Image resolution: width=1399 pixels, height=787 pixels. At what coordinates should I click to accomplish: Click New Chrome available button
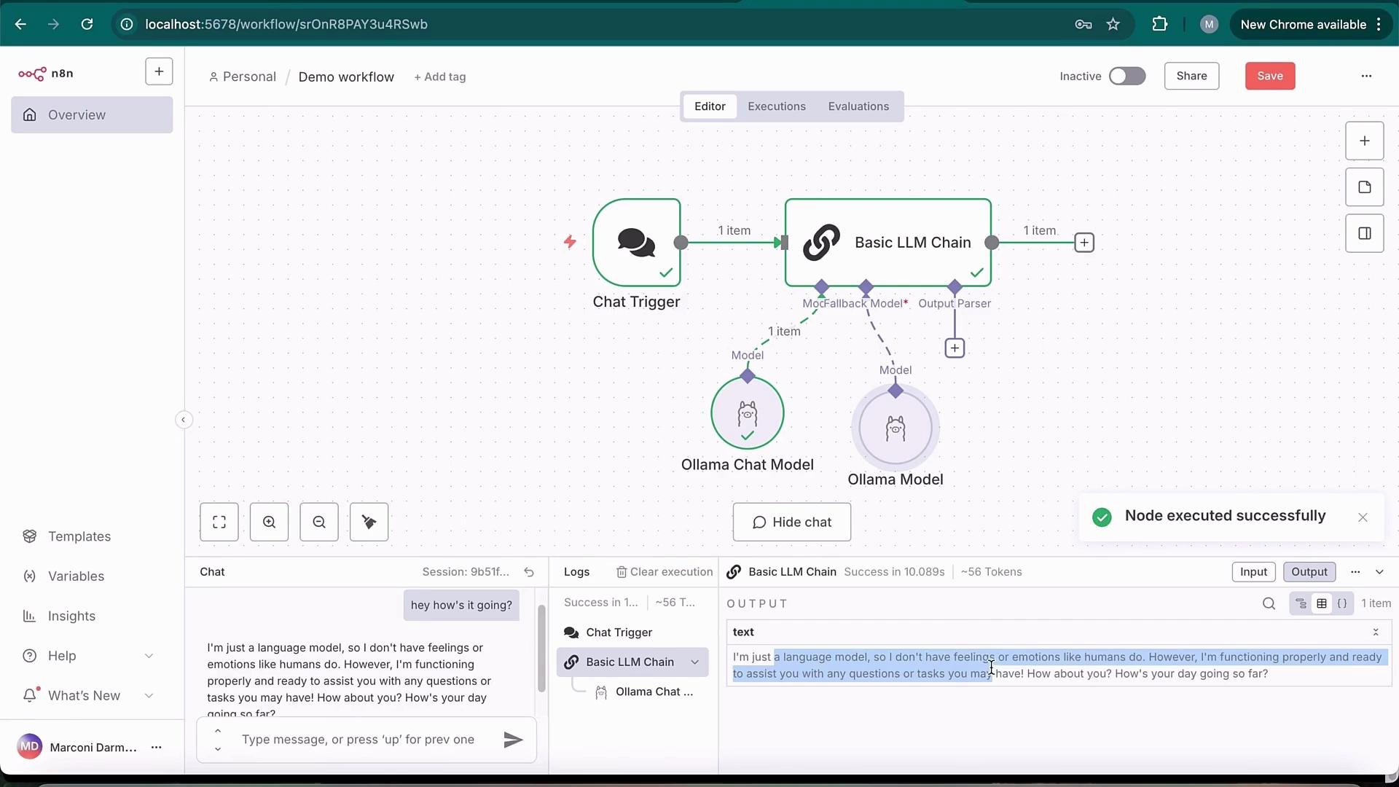(1311, 24)
